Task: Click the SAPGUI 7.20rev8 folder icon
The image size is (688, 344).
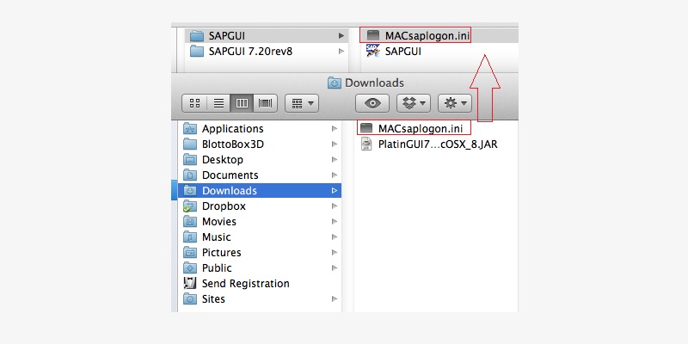Action: coord(197,52)
